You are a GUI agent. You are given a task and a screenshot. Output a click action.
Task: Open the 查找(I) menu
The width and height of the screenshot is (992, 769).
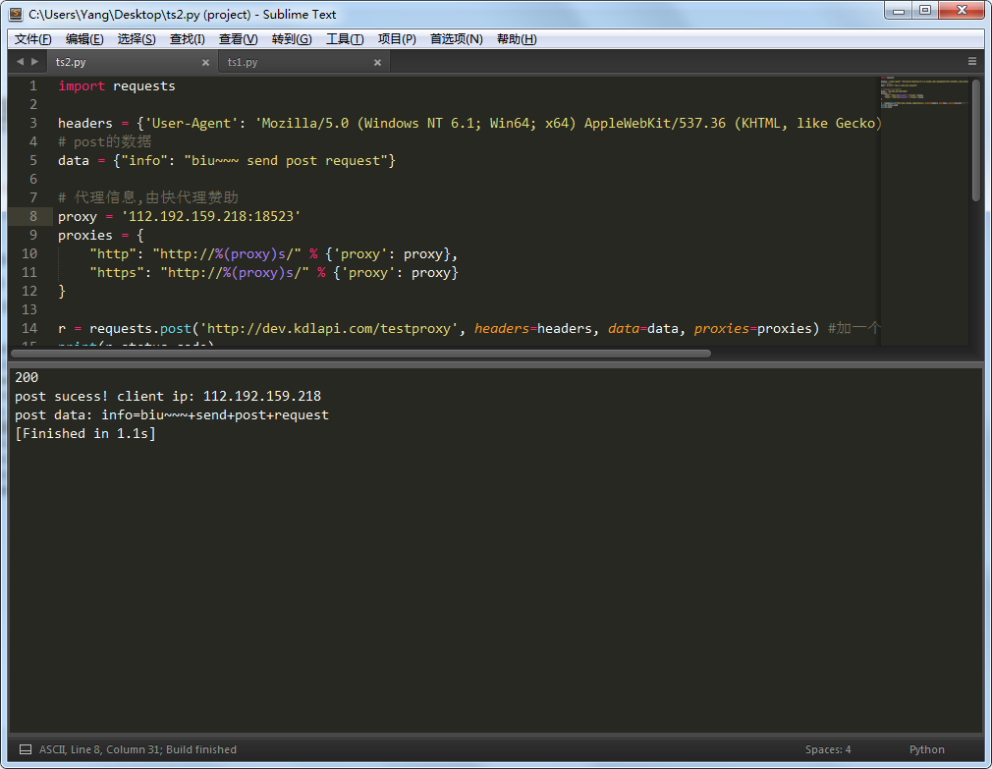187,39
